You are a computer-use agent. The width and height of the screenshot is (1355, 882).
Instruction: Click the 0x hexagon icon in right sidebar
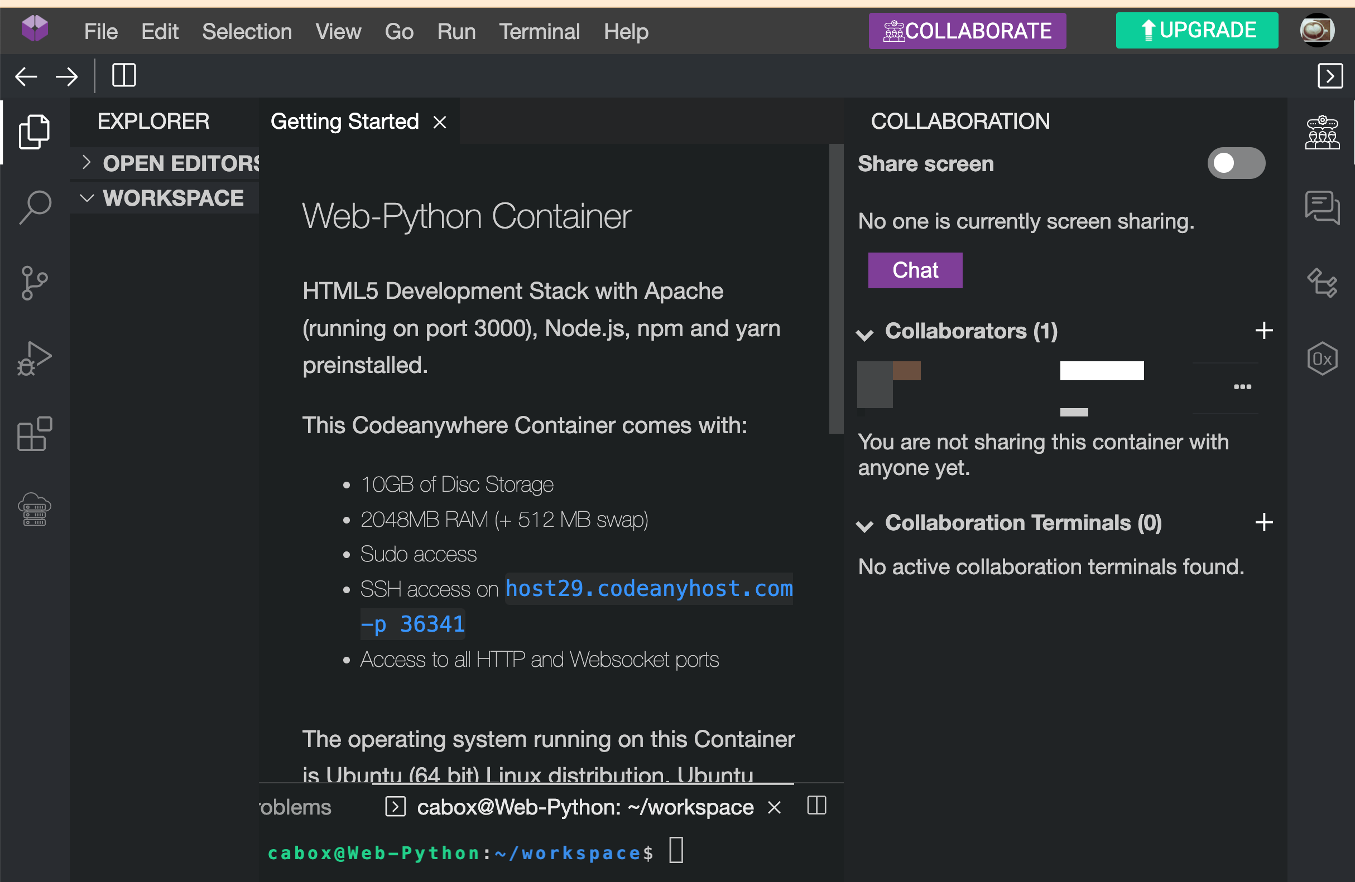pyautogui.click(x=1322, y=359)
